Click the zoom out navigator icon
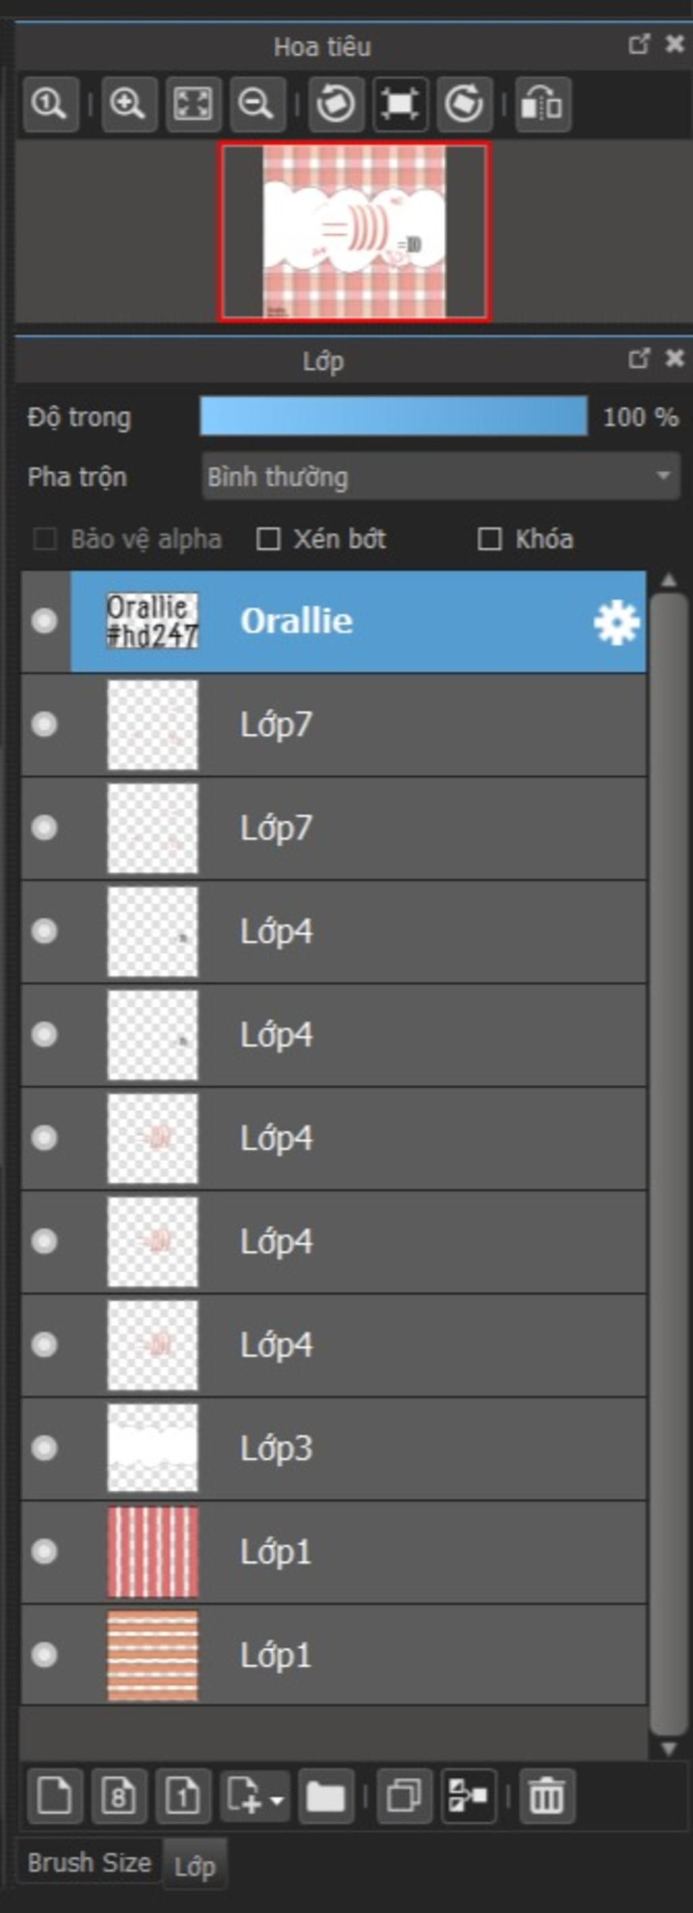The width and height of the screenshot is (693, 1913). point(257,104)
